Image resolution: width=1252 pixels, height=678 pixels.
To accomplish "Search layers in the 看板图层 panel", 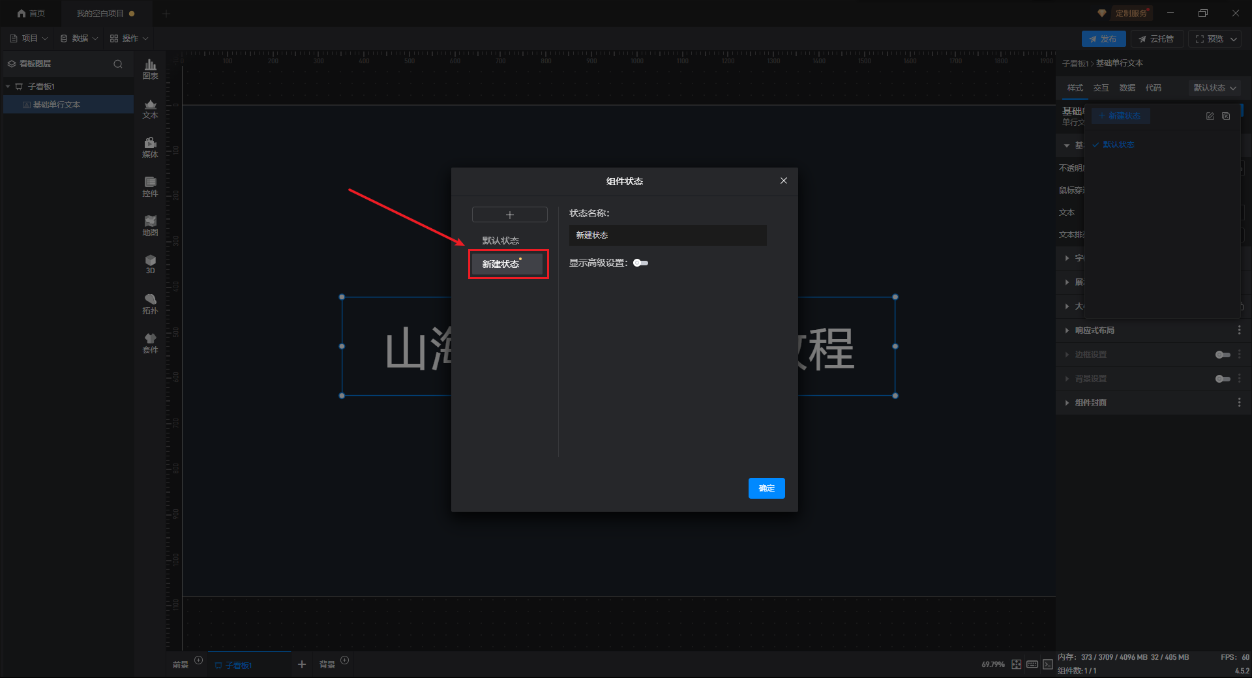I will coord(118,64).
